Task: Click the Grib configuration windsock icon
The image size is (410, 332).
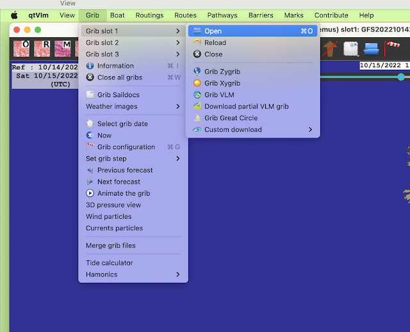Action: point(90,146)
